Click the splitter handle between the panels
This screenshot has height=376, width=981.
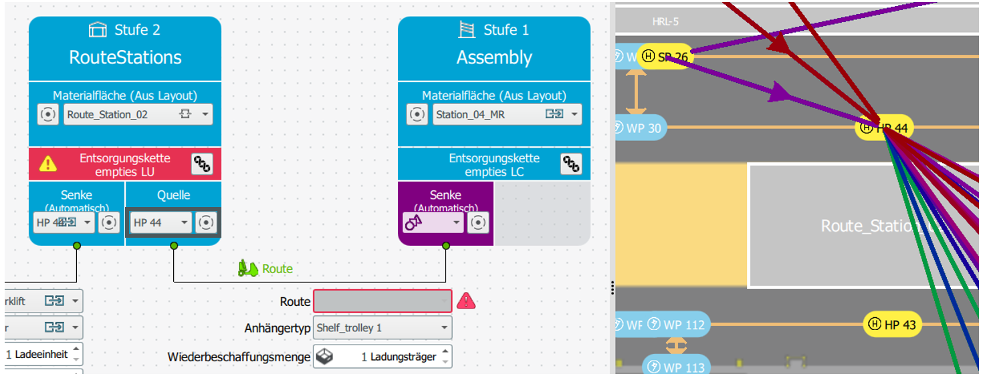point(612,288)
